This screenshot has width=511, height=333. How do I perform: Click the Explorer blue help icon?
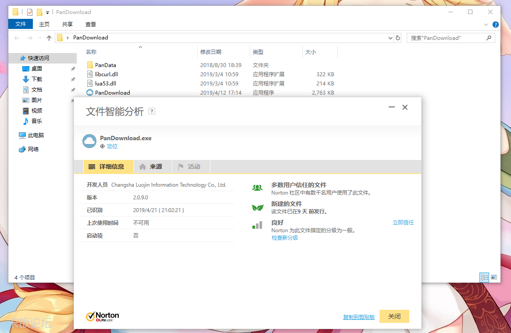point(495,25)
